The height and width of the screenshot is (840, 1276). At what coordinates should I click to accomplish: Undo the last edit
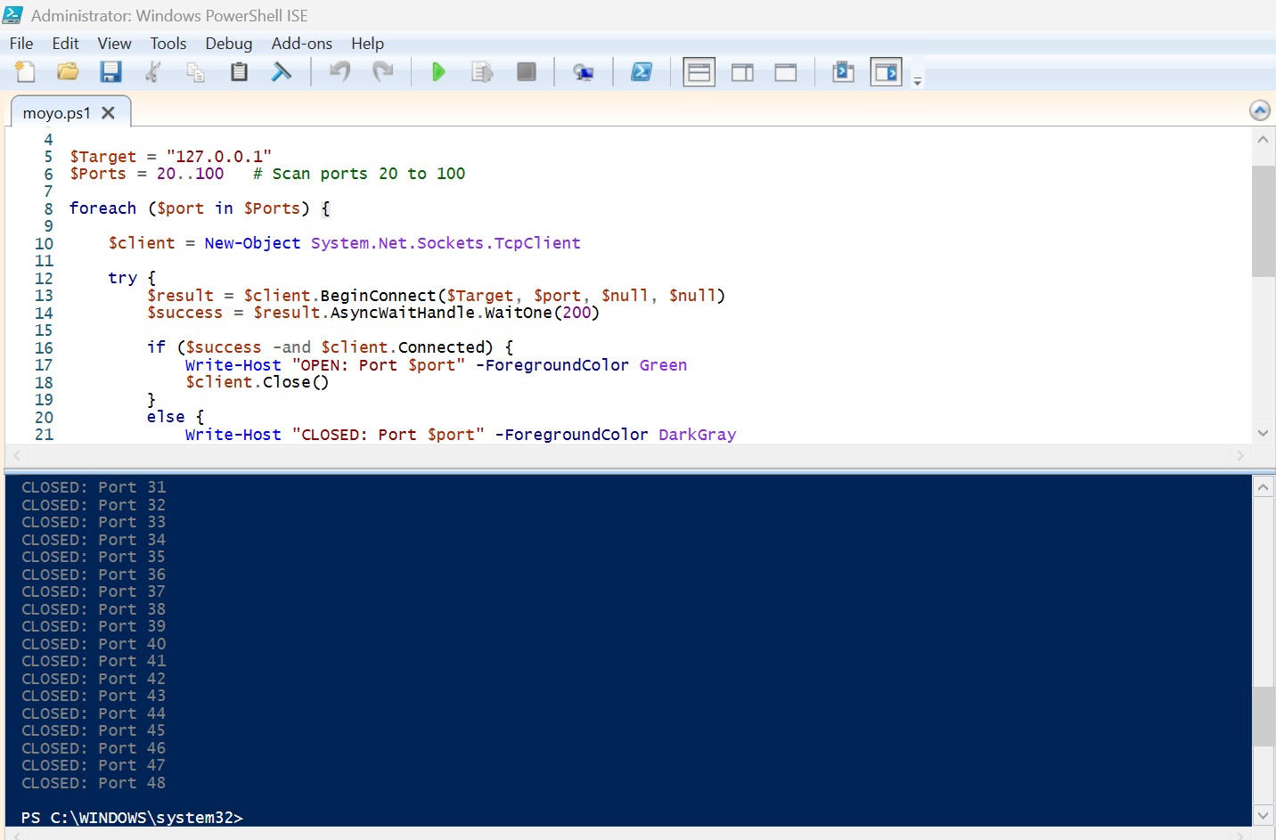pos(339,72)
